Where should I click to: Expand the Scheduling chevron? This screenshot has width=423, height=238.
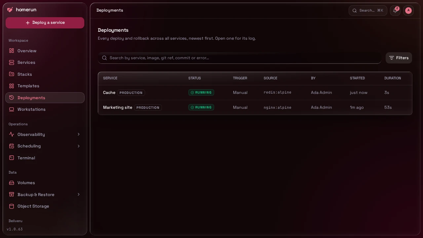[79, 146]
